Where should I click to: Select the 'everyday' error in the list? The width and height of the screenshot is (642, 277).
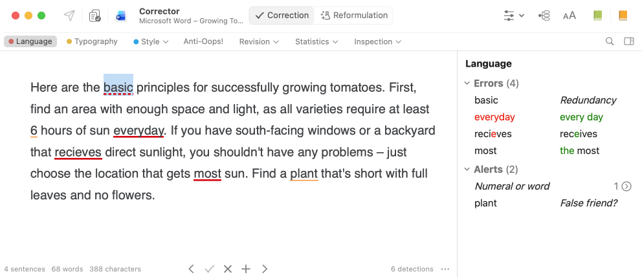pos(494,117)
